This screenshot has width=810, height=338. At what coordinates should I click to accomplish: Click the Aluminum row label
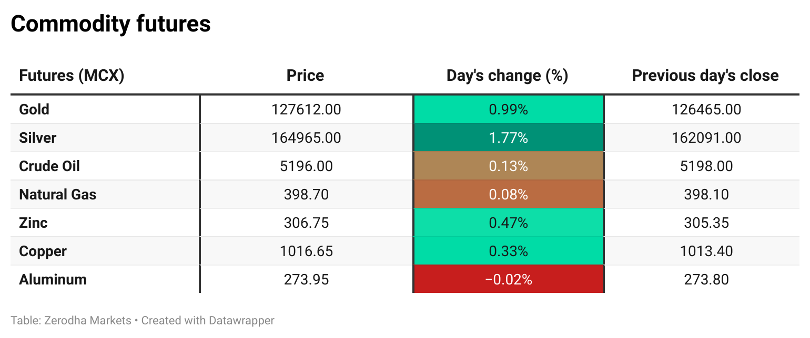53,280
